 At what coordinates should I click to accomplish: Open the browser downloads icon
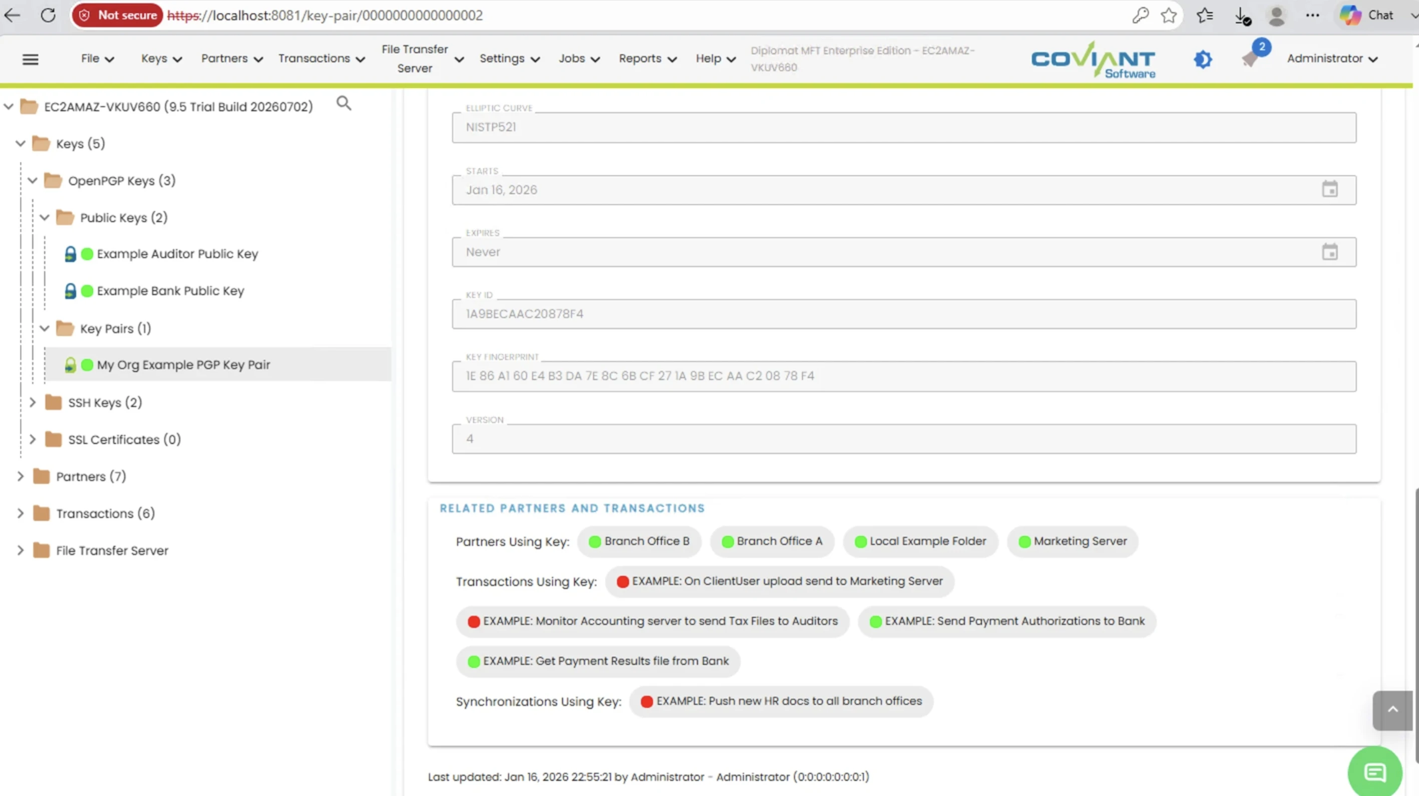[x=1242, y=16]
